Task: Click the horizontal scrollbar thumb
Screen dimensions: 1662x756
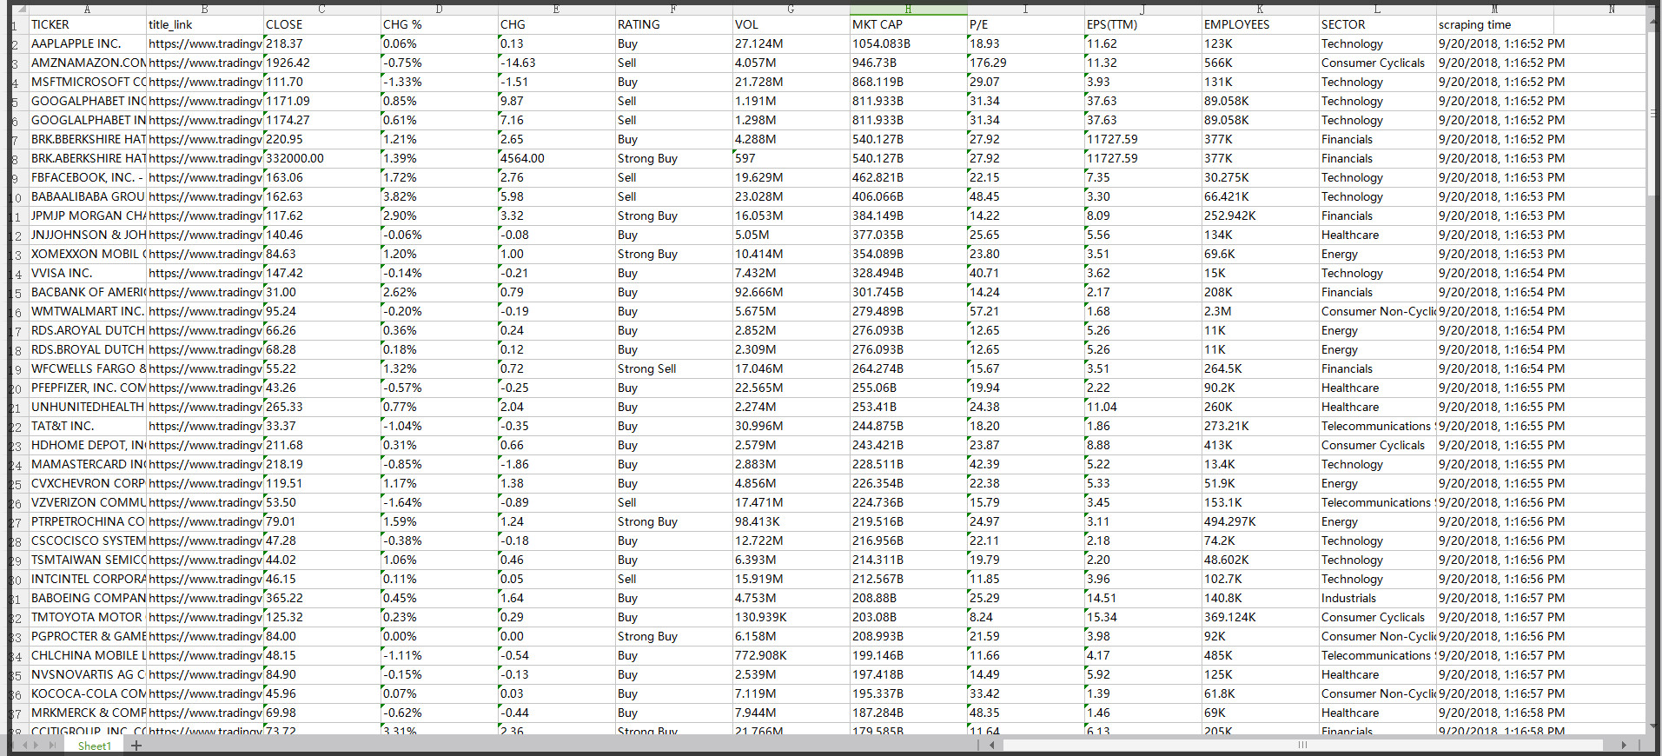Action: coord(1302,745)
